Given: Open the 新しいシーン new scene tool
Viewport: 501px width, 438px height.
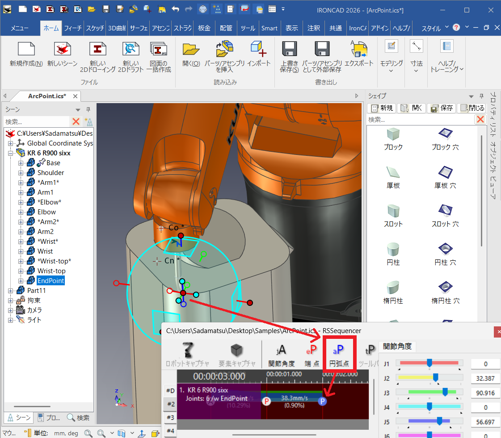Looking at the screenshot, I should (62, 49).
